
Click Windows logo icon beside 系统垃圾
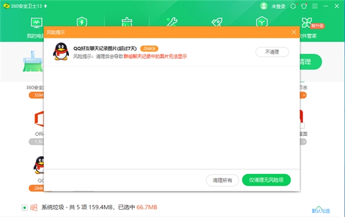(34, 208)
